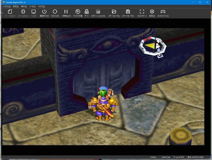
Task: Open the システム menu
Action: [7, 6]
